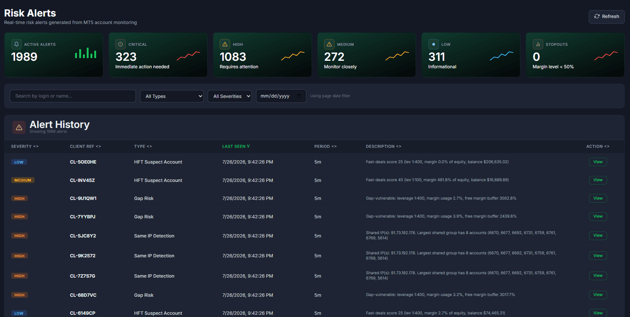The image size is (630, 317).
Task: View alert for CL-7Z7S7G
Action: point(598,276)
